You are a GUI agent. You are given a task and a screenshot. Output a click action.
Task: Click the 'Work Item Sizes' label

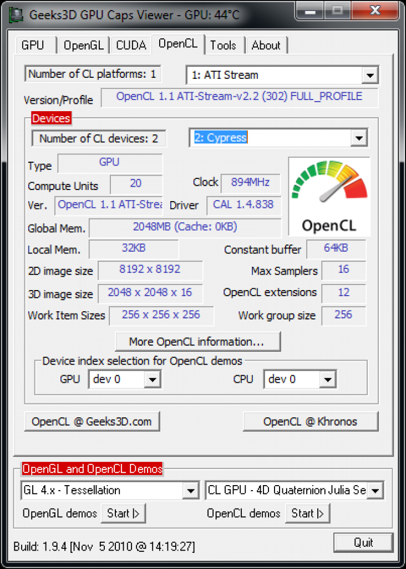tap(67, 316)
